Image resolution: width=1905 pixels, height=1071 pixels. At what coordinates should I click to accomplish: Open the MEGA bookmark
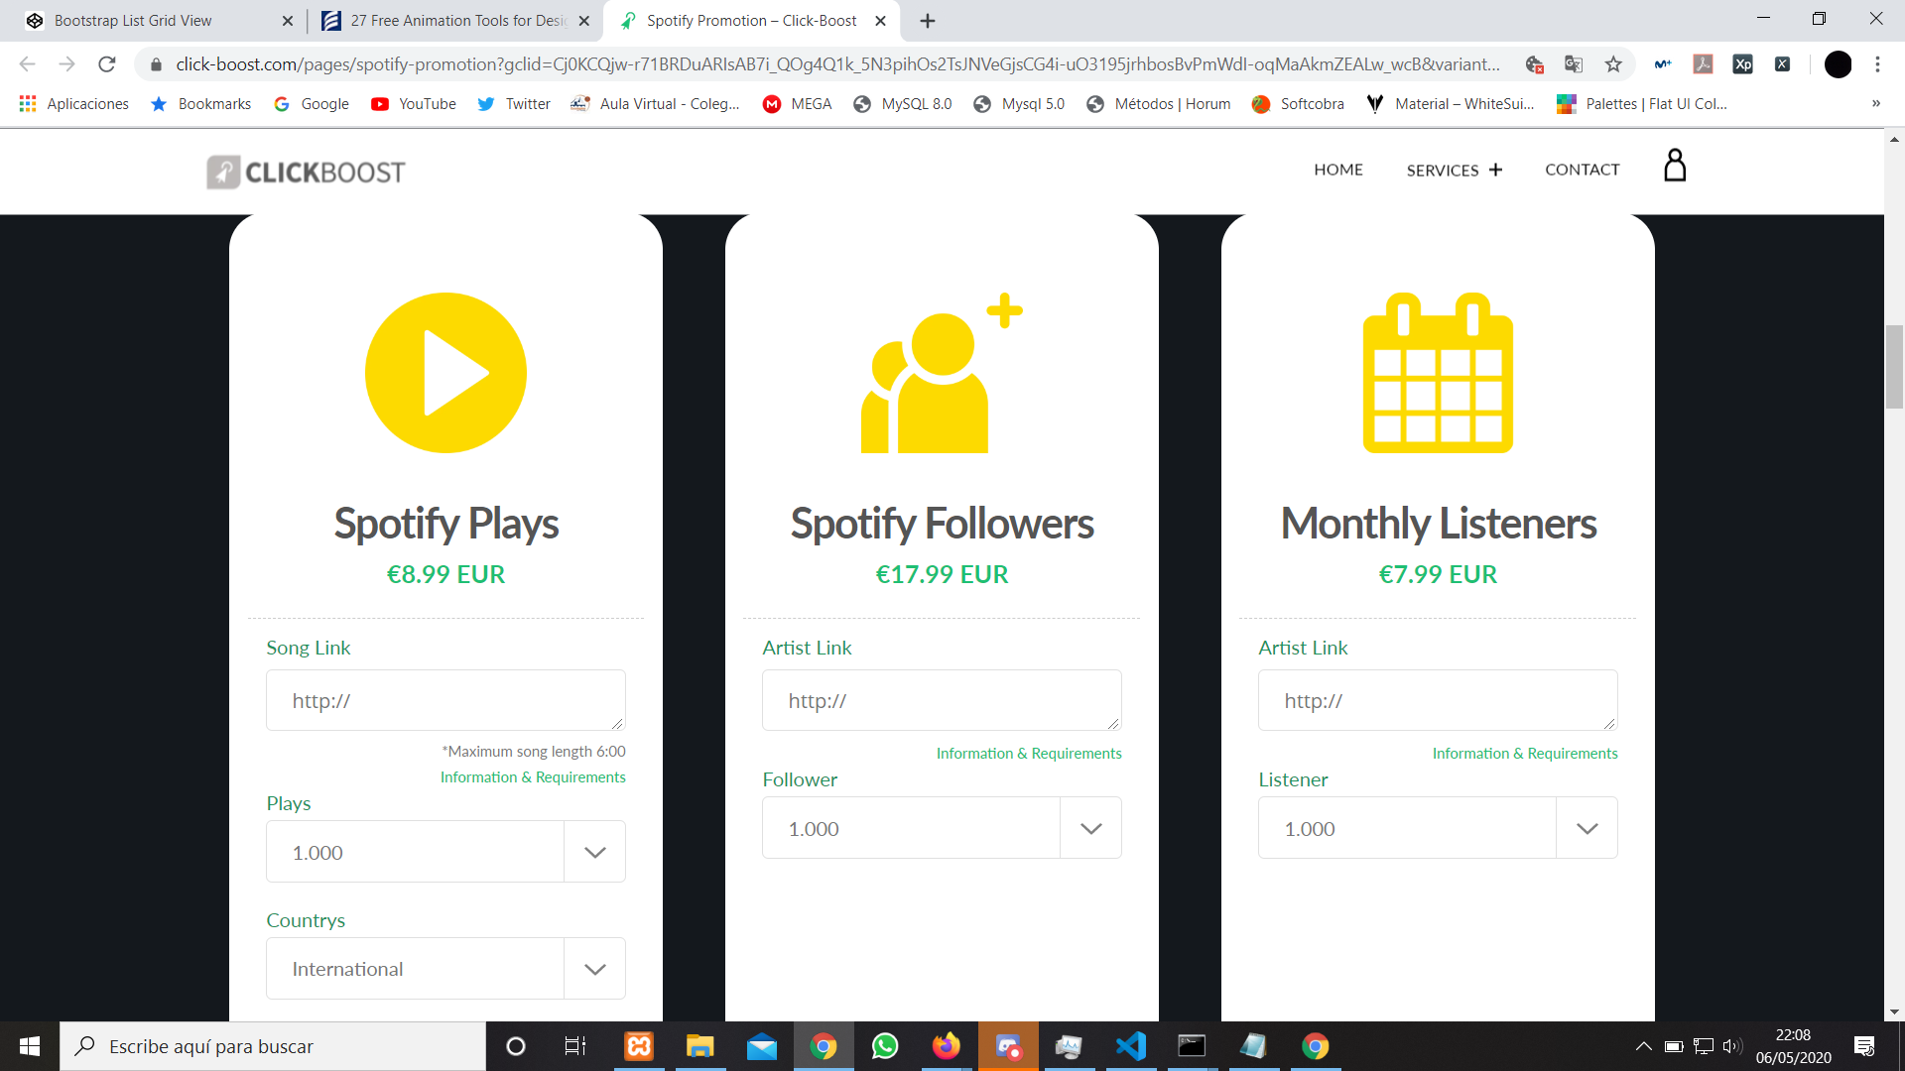[x=798, y=104]
